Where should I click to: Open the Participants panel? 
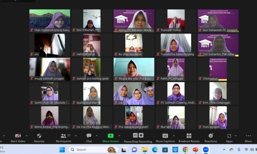tap(63, 138)
